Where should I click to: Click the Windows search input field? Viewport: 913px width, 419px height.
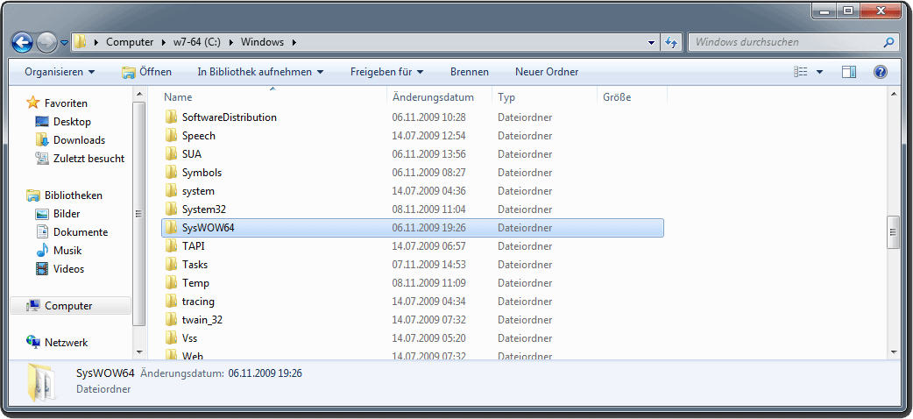(x=784, y=42)
